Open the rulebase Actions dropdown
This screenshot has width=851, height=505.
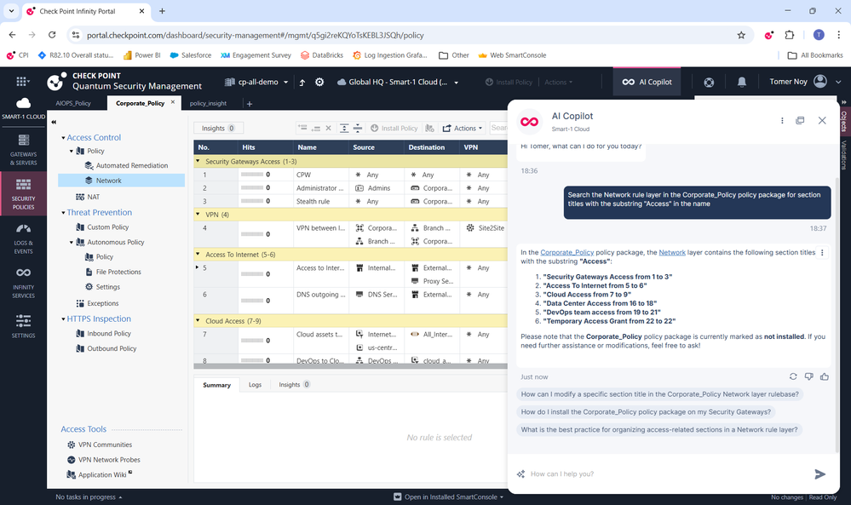pyautogui.click(x=463, y=128)
